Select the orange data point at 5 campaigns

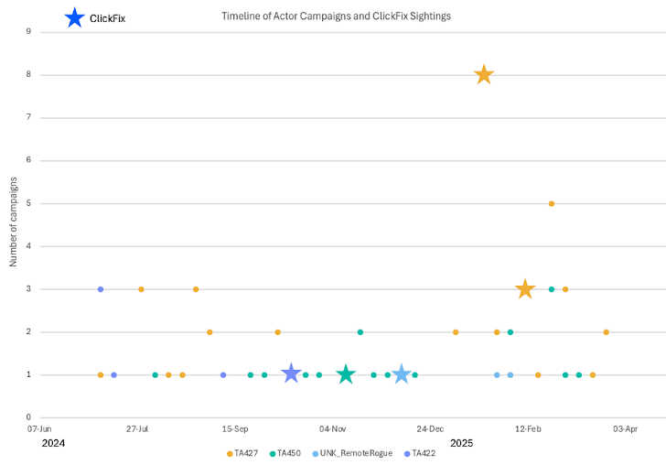552,203
